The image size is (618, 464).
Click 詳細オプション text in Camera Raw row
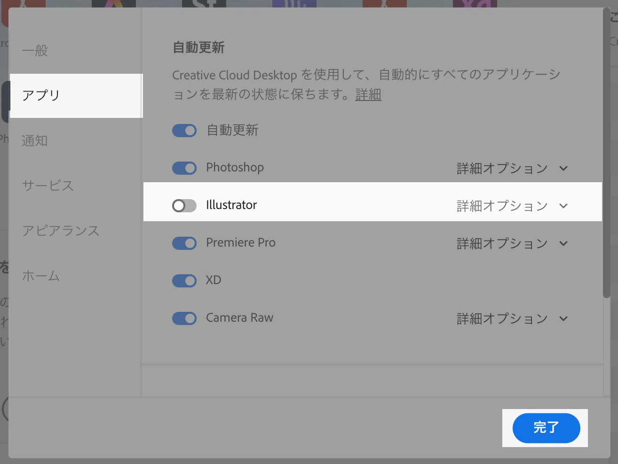(502, 318)
